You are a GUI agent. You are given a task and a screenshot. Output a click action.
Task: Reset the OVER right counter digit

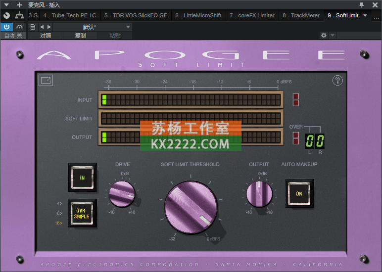pos(320,141)
